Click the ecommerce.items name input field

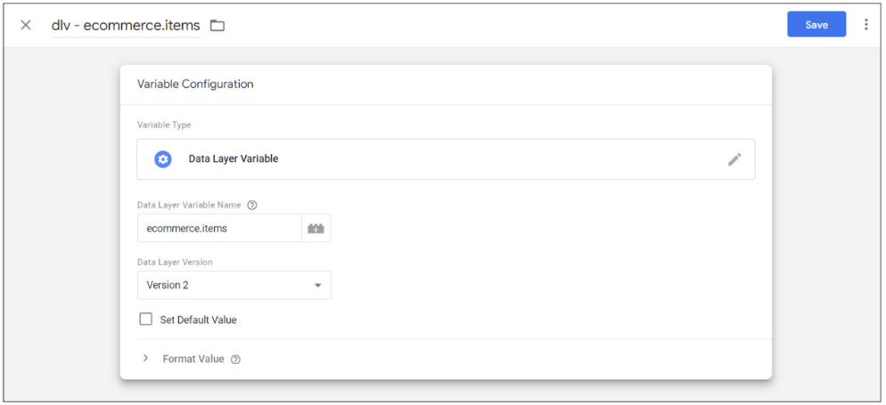click(219, 229)
